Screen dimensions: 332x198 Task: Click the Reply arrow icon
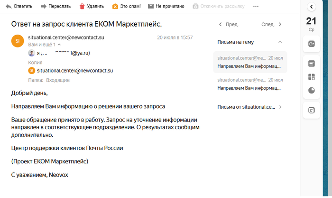point(9,6)
